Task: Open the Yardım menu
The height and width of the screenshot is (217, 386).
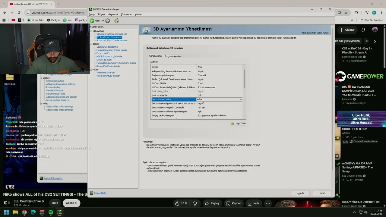Action: (x=138, y=14)
